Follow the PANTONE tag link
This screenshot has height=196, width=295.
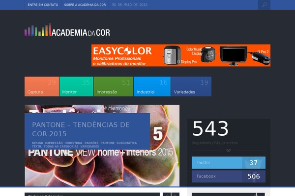[107, 143]
